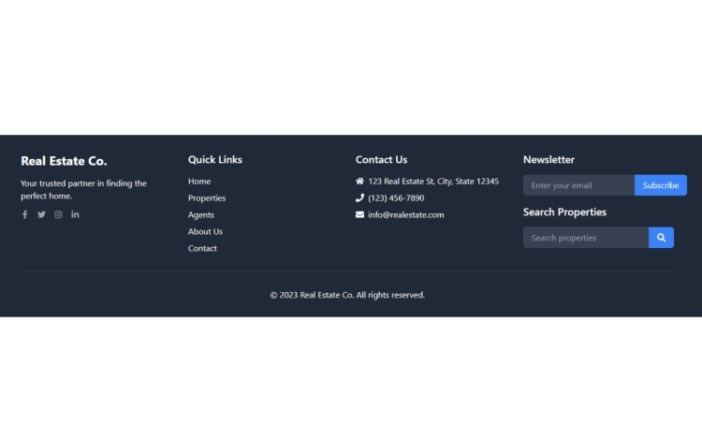Click the envelope icon beside the email

[x=359, y=214]
